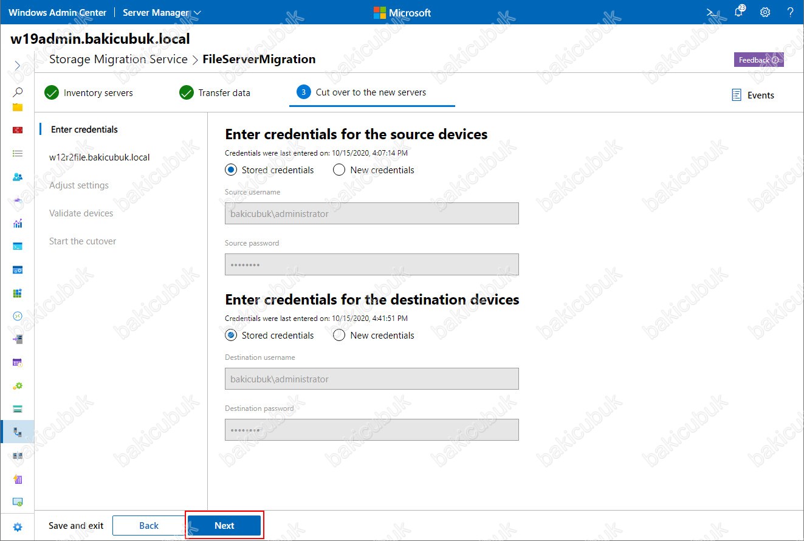Go to Inventory servers step
Screen dimensions: 804x541
[89, 93]
